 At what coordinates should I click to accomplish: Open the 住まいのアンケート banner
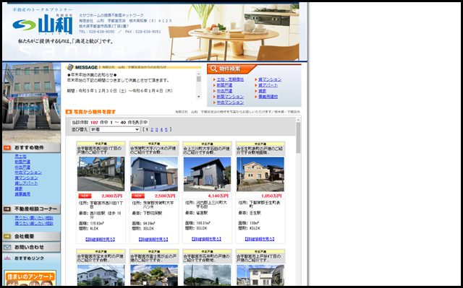(x=30, y=279)
